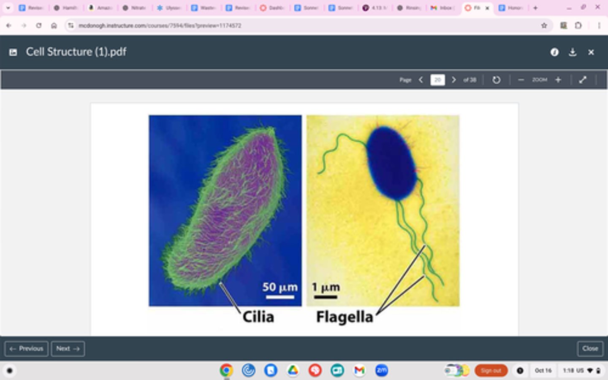Click the Flagella label text

[x=345, y=317]
